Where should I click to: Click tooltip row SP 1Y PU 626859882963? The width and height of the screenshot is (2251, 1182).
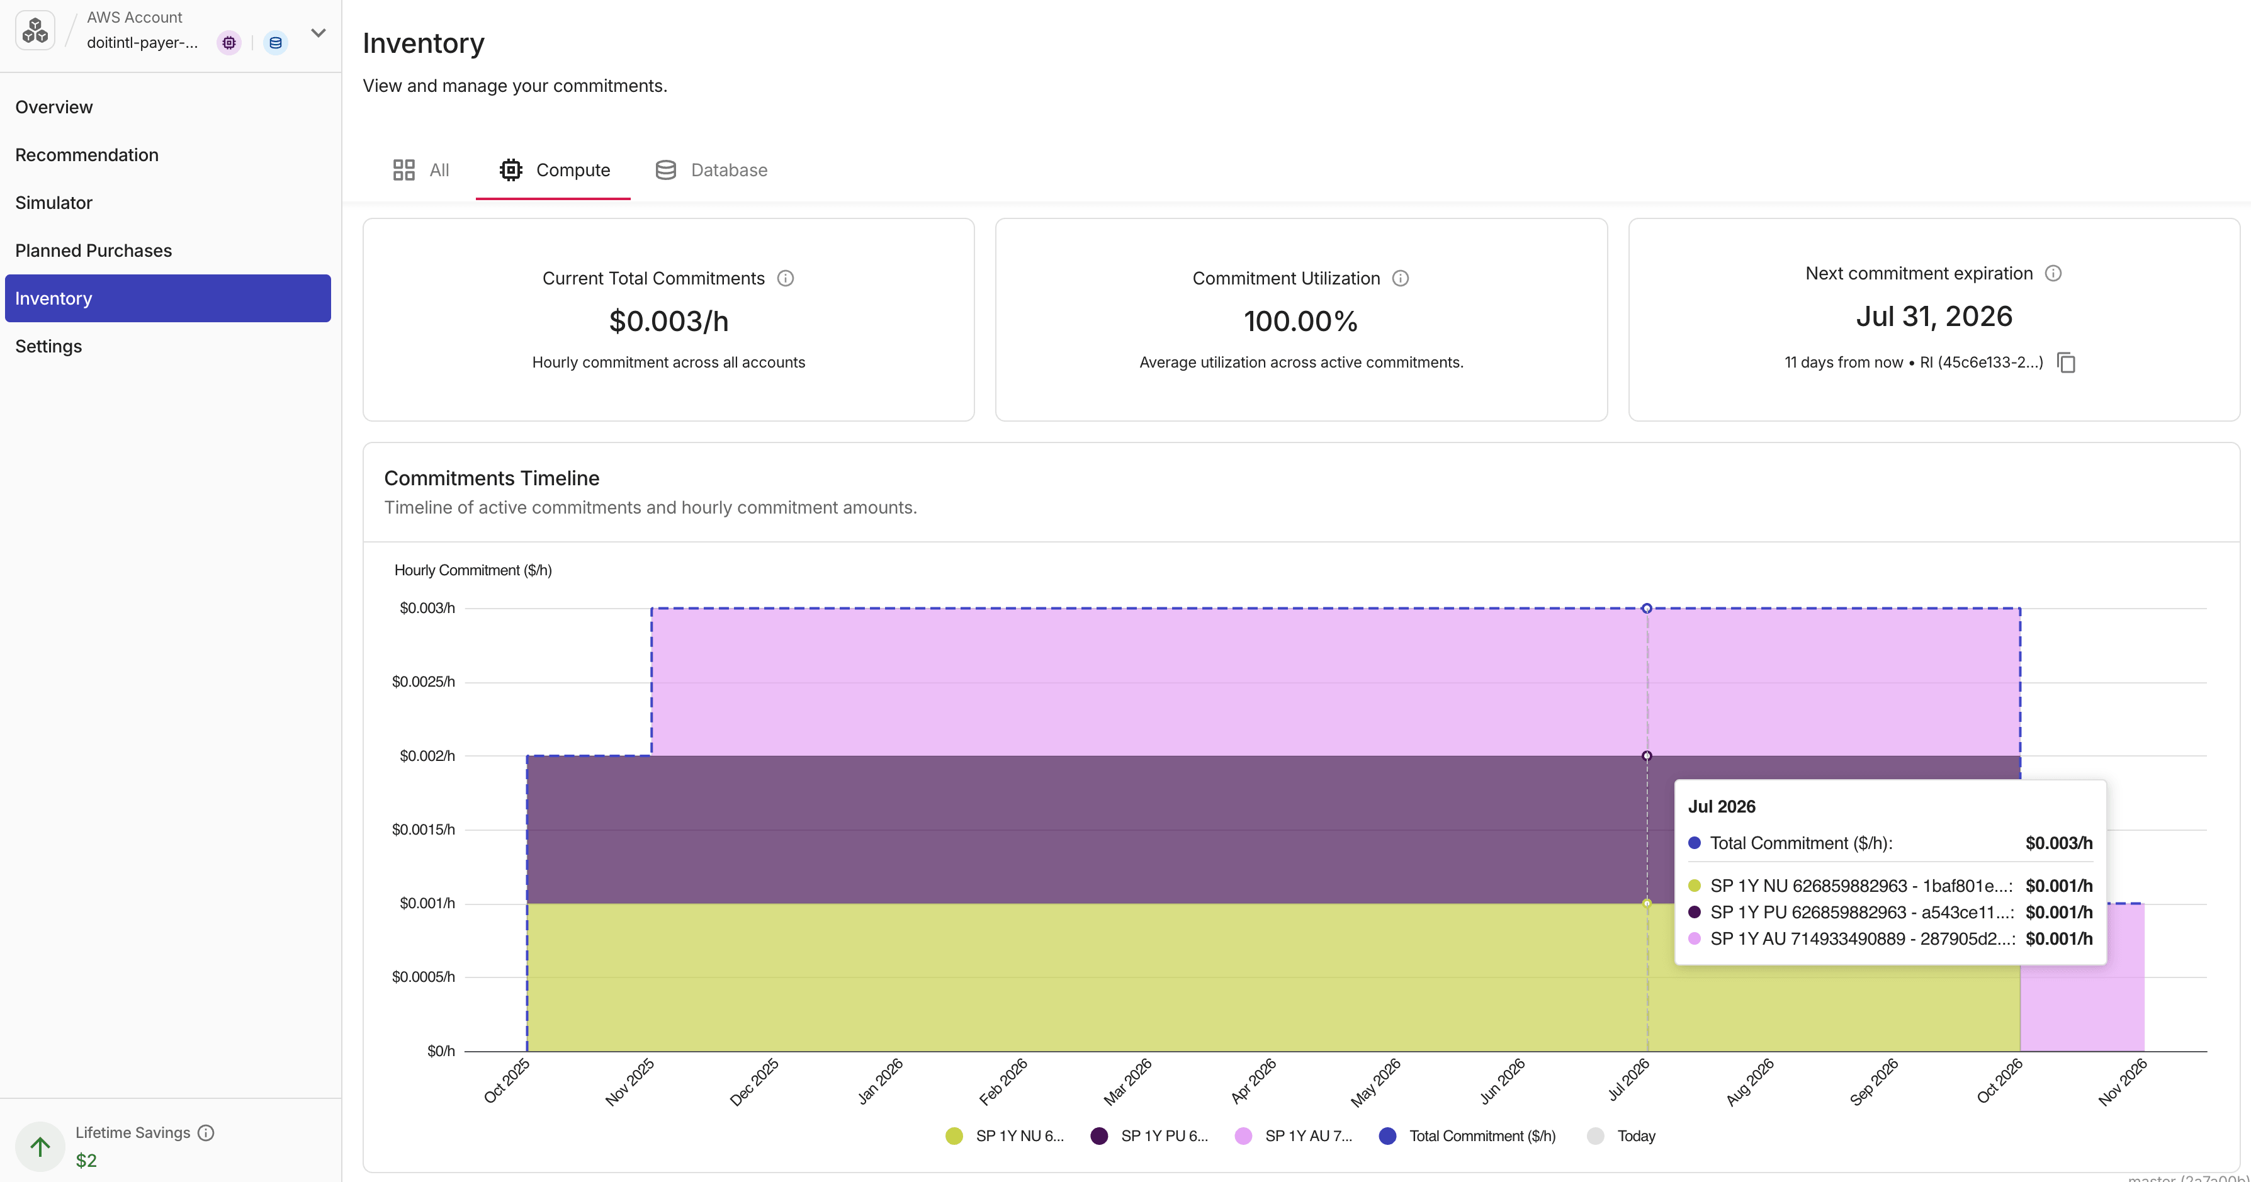pyautogui.click(x=1889, y=913)
